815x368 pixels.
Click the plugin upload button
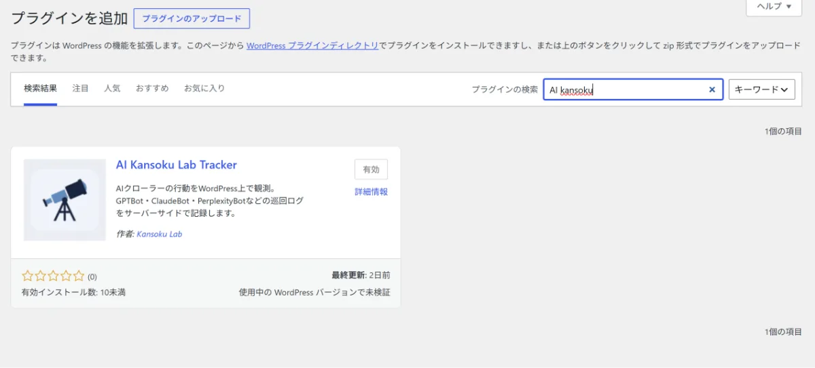click(x=192, y=19)
